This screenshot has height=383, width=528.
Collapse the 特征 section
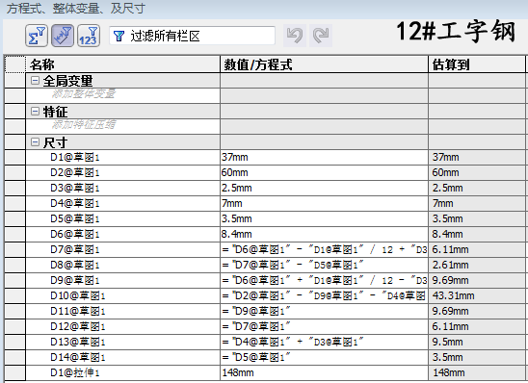(35, 112)
